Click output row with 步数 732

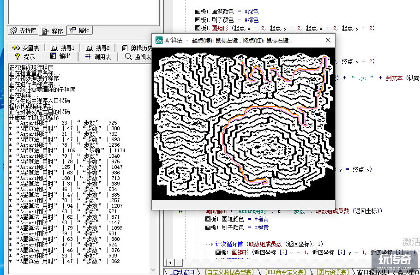[x=63, y=134]
